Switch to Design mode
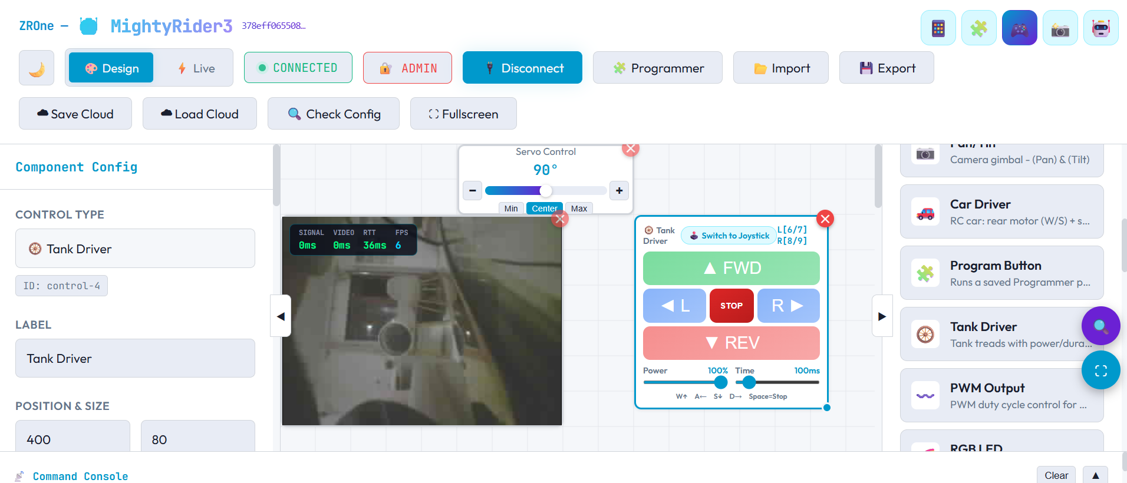The image size is (1127, 483). (111, 68)
